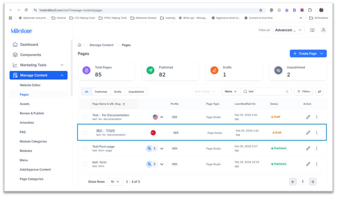Edit Test Form page with pencil

[x=308, y=148]
